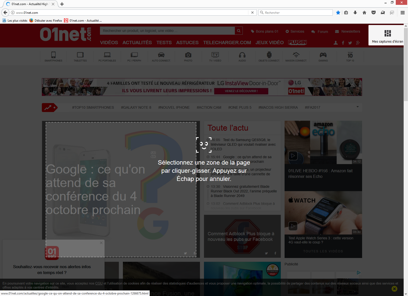Open the Firefox hamburger menu
Screen dimensions: 408x296
[x=403, y=13]
